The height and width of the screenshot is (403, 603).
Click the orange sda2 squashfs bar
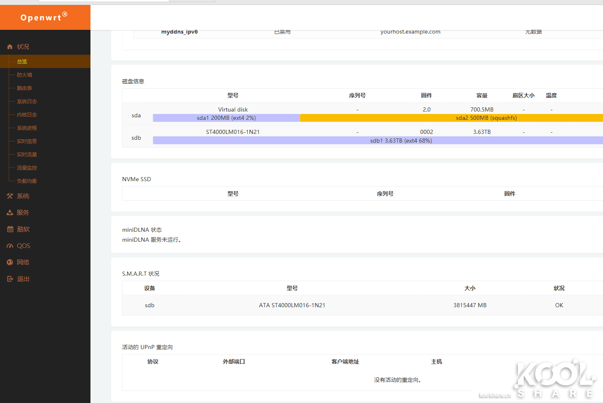(x=451, y=118)
